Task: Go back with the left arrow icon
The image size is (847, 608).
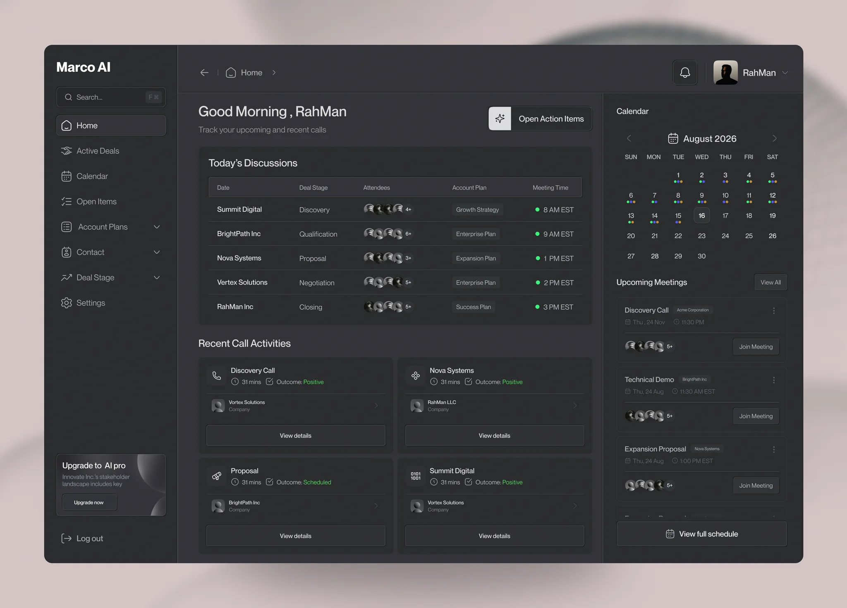Action: 204,73
